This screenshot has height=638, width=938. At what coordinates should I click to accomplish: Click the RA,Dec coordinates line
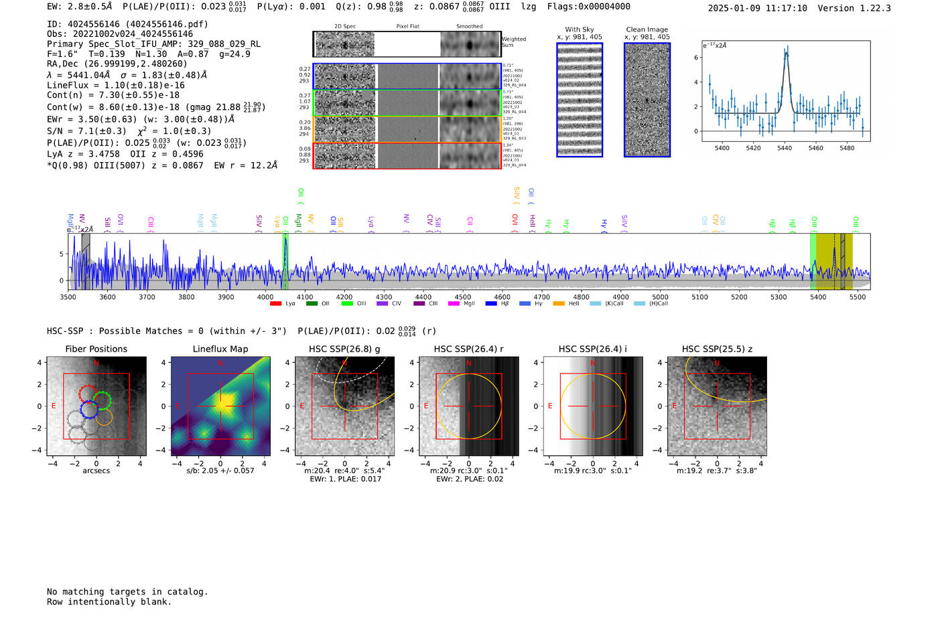click(x=117, y=64)
